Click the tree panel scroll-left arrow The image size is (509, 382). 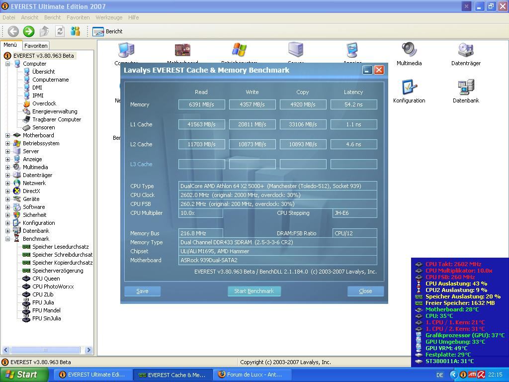tap(5, 350)
